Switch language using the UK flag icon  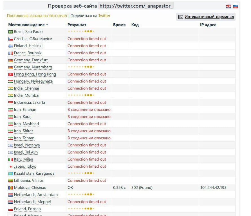point(228,6)
